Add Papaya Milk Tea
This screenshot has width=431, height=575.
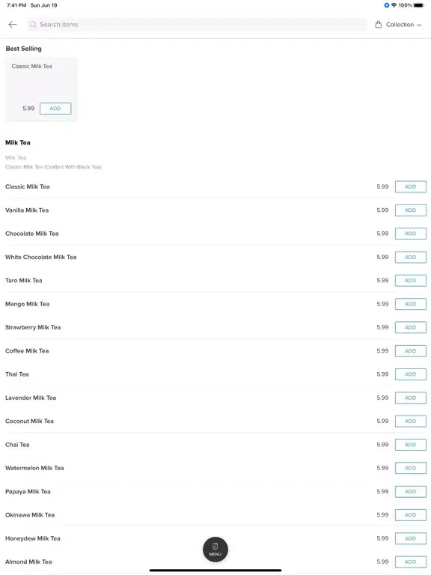[411, 492]
